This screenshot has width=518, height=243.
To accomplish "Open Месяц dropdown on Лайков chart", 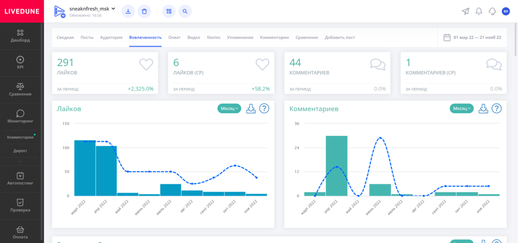I will coord(229,108).
